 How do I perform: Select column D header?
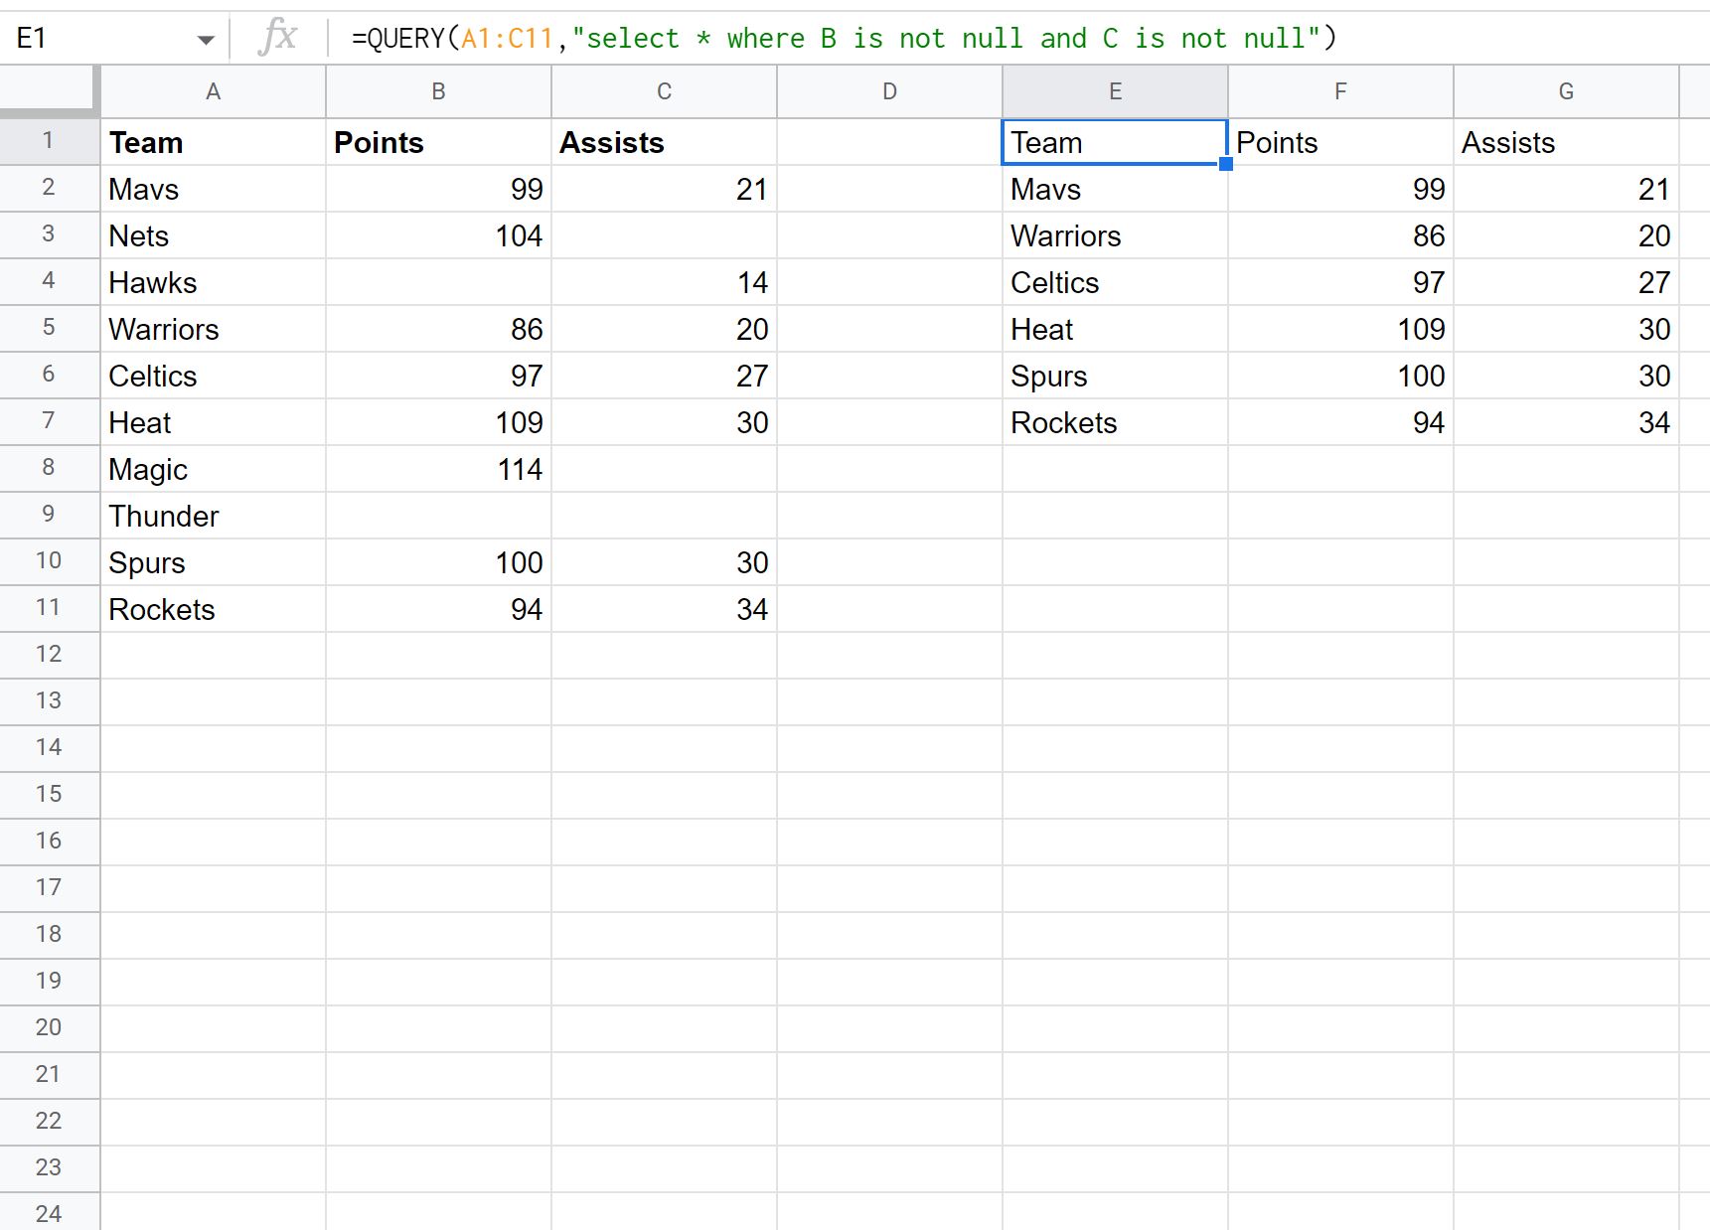coord(889,91)
